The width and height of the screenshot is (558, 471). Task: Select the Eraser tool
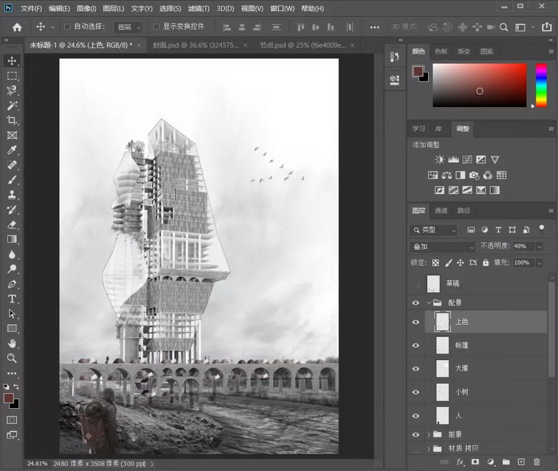click(12, 225)
